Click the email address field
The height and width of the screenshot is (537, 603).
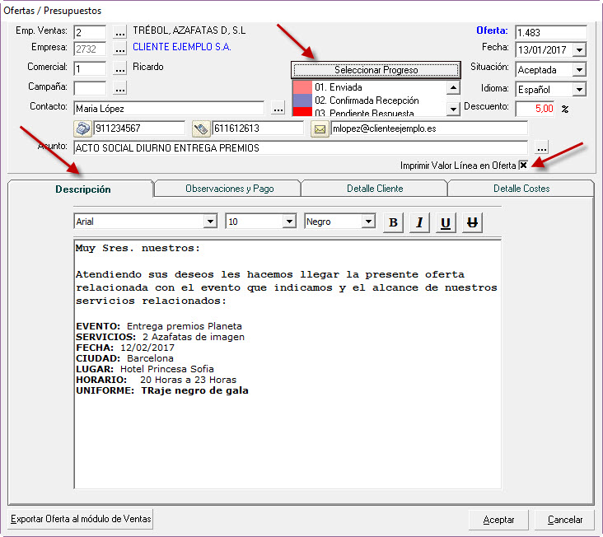coord(429,128)
